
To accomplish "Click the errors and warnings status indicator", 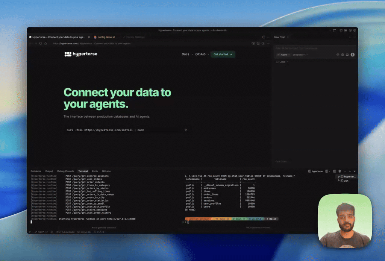I will point(99,232).
